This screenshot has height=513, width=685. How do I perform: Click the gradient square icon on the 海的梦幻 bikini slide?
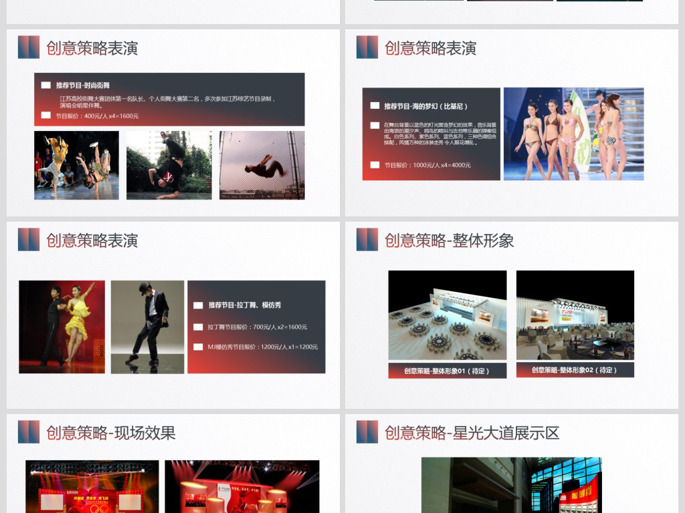pyautogui.click(x=367, y=47)
